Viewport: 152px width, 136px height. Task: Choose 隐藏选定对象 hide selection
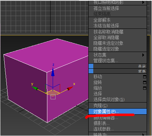117,49
